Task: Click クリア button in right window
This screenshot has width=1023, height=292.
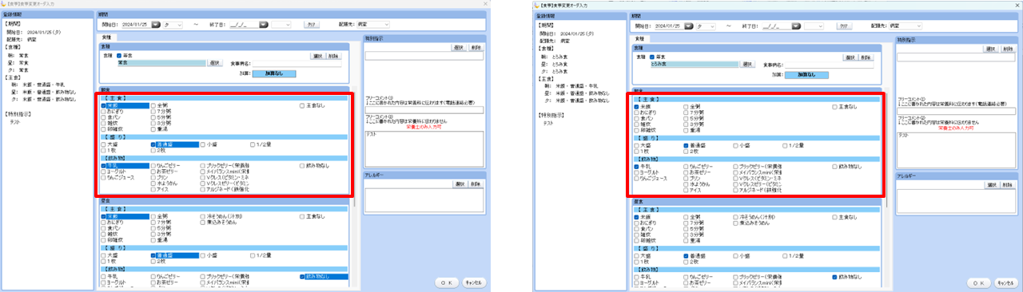Action: (843, 26)
